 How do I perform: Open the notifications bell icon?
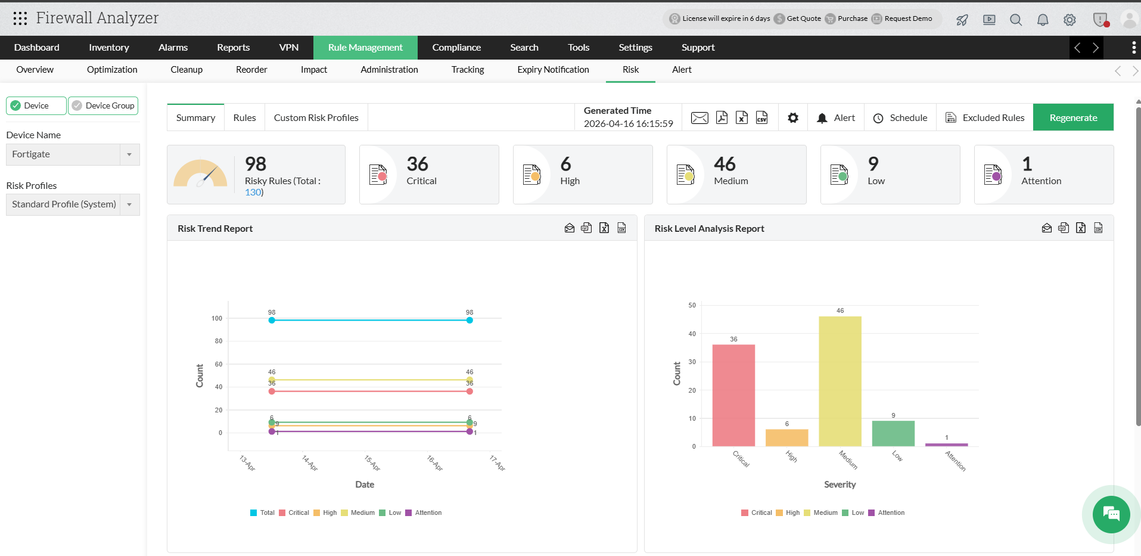(x=1043, y=20)
